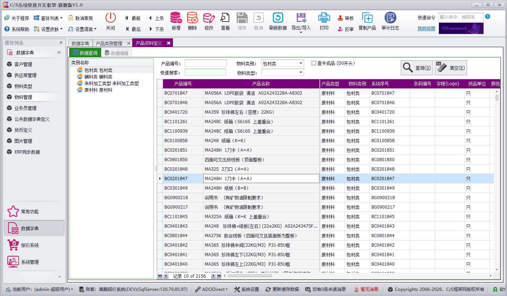The height and width of the screenshot is (296, 507).
Task: Select the 数据查询 sub-tab
Action: [85, 53]
